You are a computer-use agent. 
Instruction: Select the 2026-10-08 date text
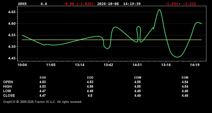(108, 4)
